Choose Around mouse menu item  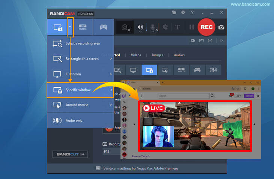point(80,105)
